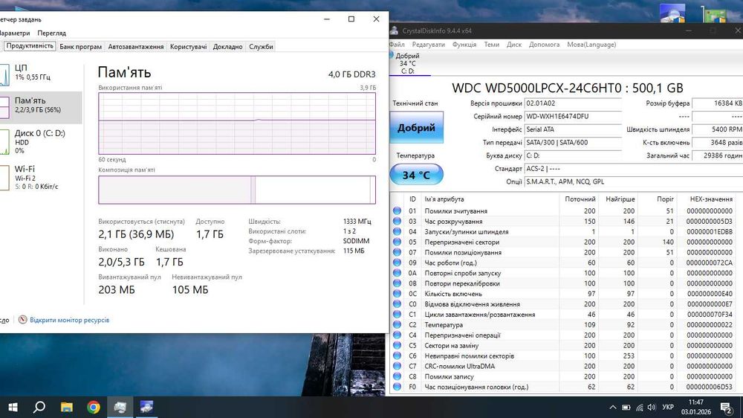This screenshot has width=743, height=418.
Task: Switch input language УКР indicator
Action: point(668,408)
